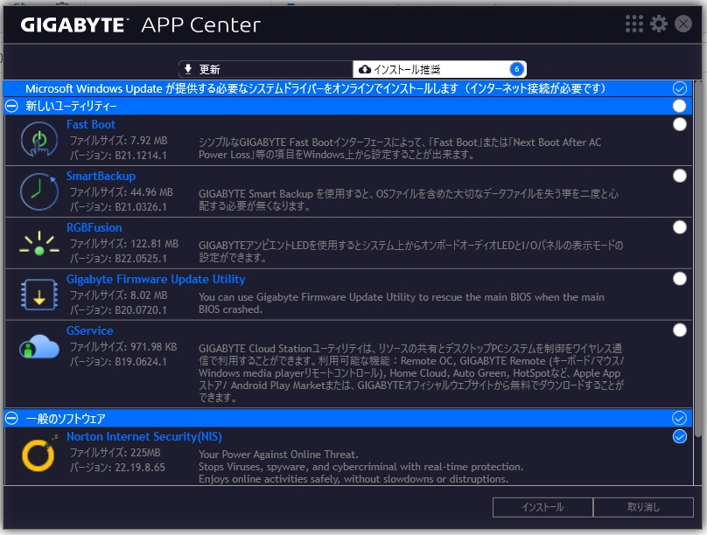
Task: Click the blue badge showing 6
Action: (x=517, y=69)
